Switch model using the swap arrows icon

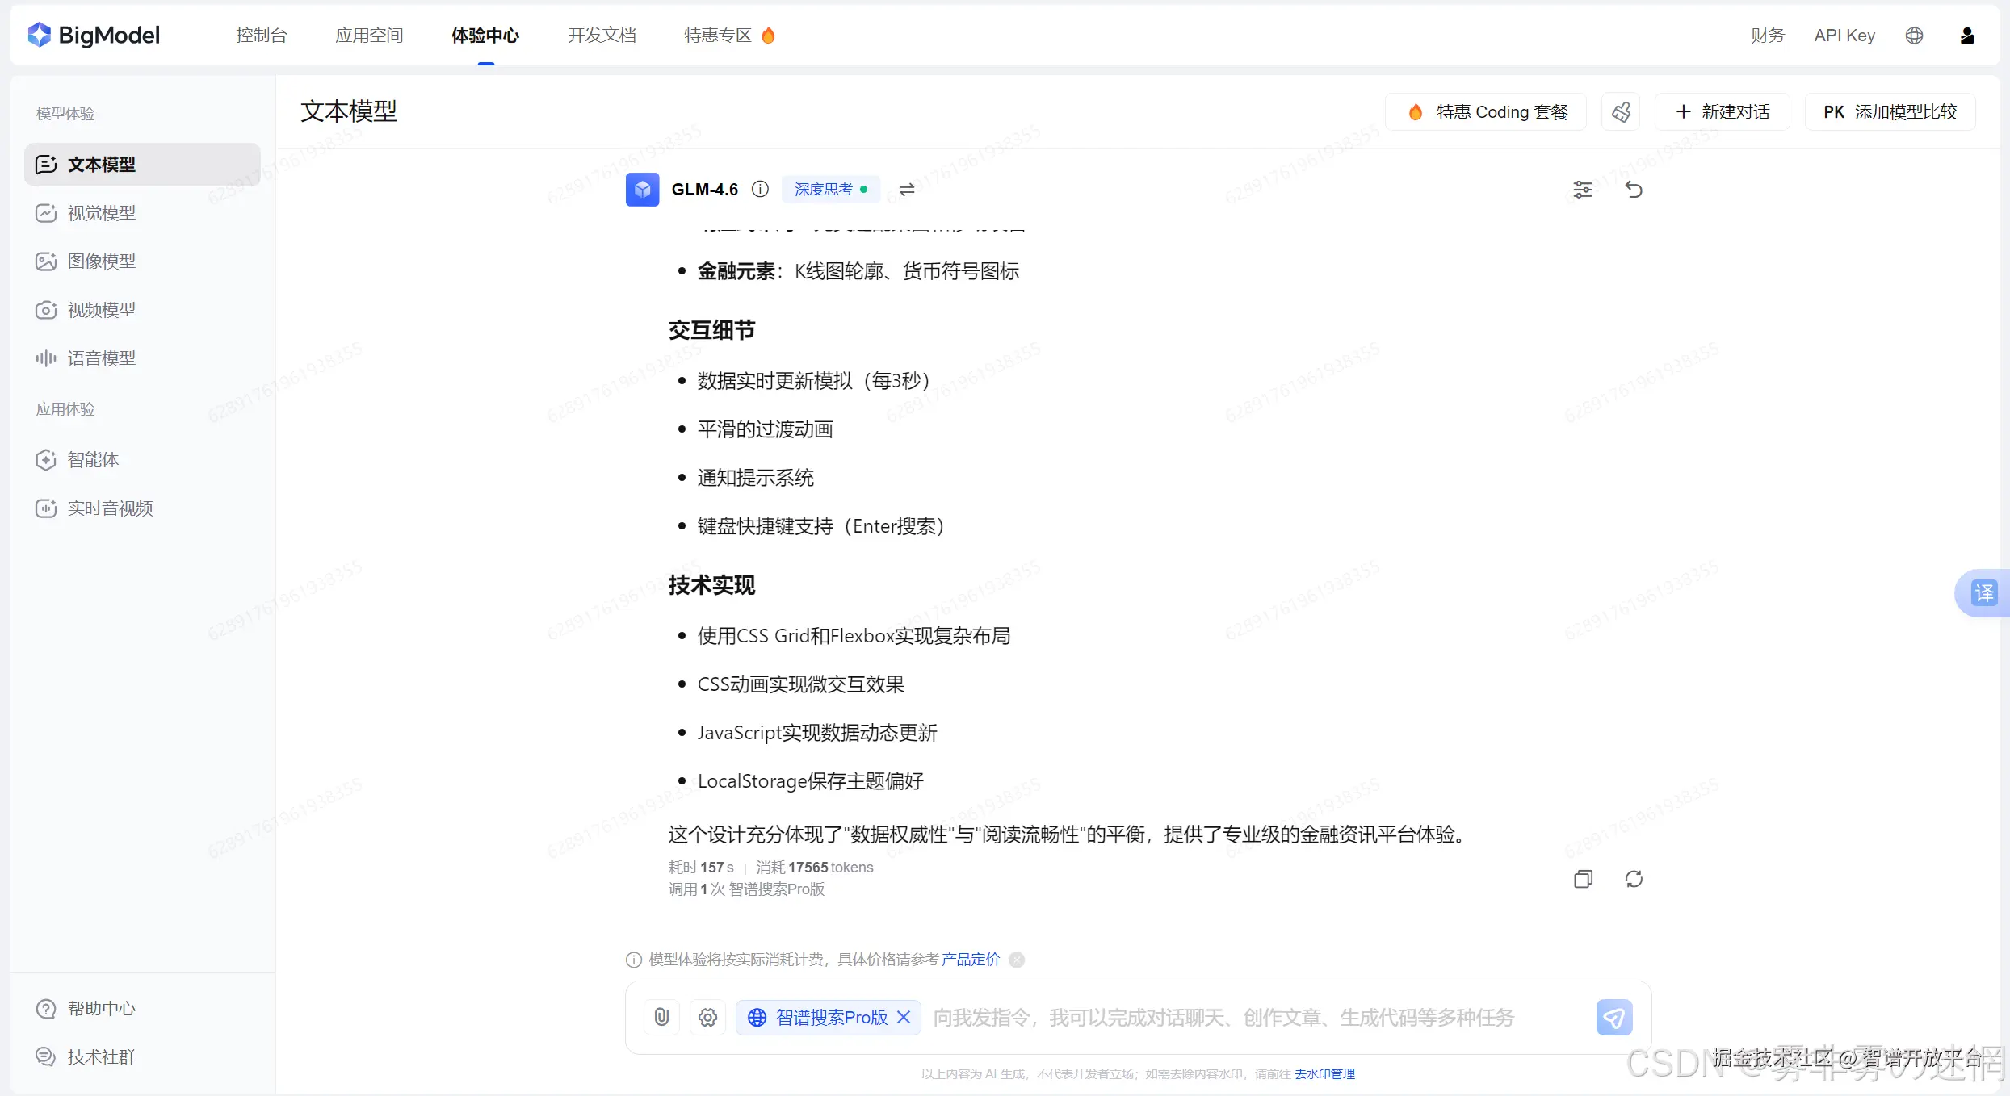pyautogui.click(x=907, y=190)
